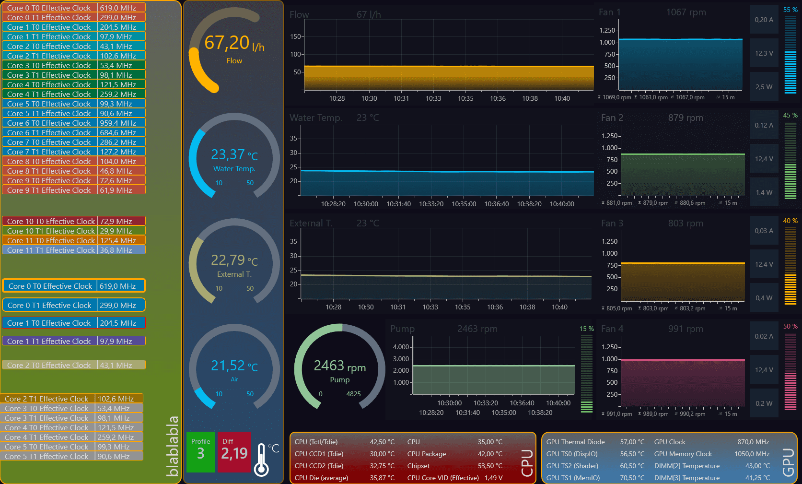Click Fan 1 maximum 1069,0 rpm statistic

coord(614,97)
